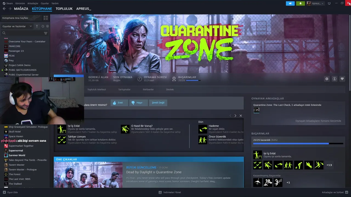Viewport: 351px width, 197px height.
Task: Click Oyun Ekle at bottom left
Action: click(x=10, y=192)
